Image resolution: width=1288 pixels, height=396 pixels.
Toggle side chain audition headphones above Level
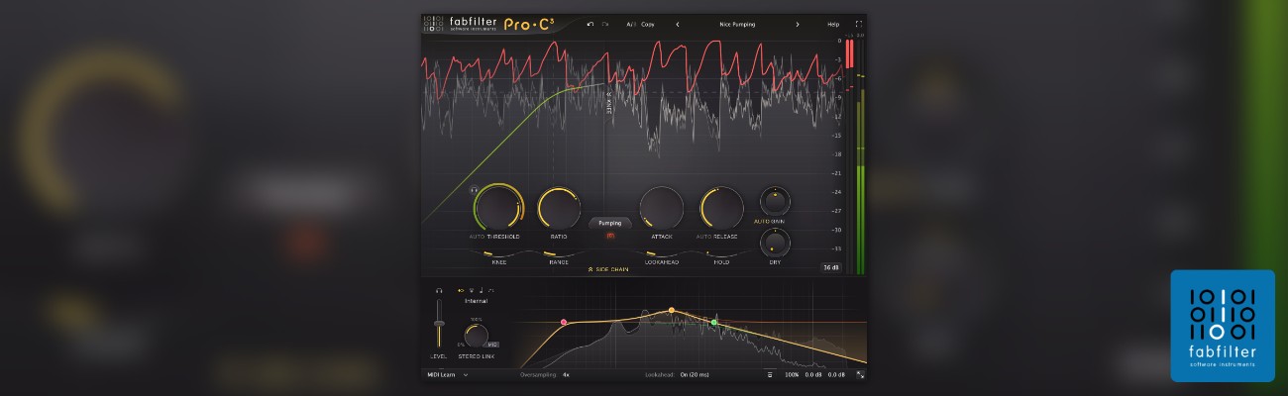pyautogui.click(x=439, y=290)
